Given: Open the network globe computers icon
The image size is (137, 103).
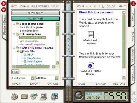Looking at the screenshot, I should [55, 96].
